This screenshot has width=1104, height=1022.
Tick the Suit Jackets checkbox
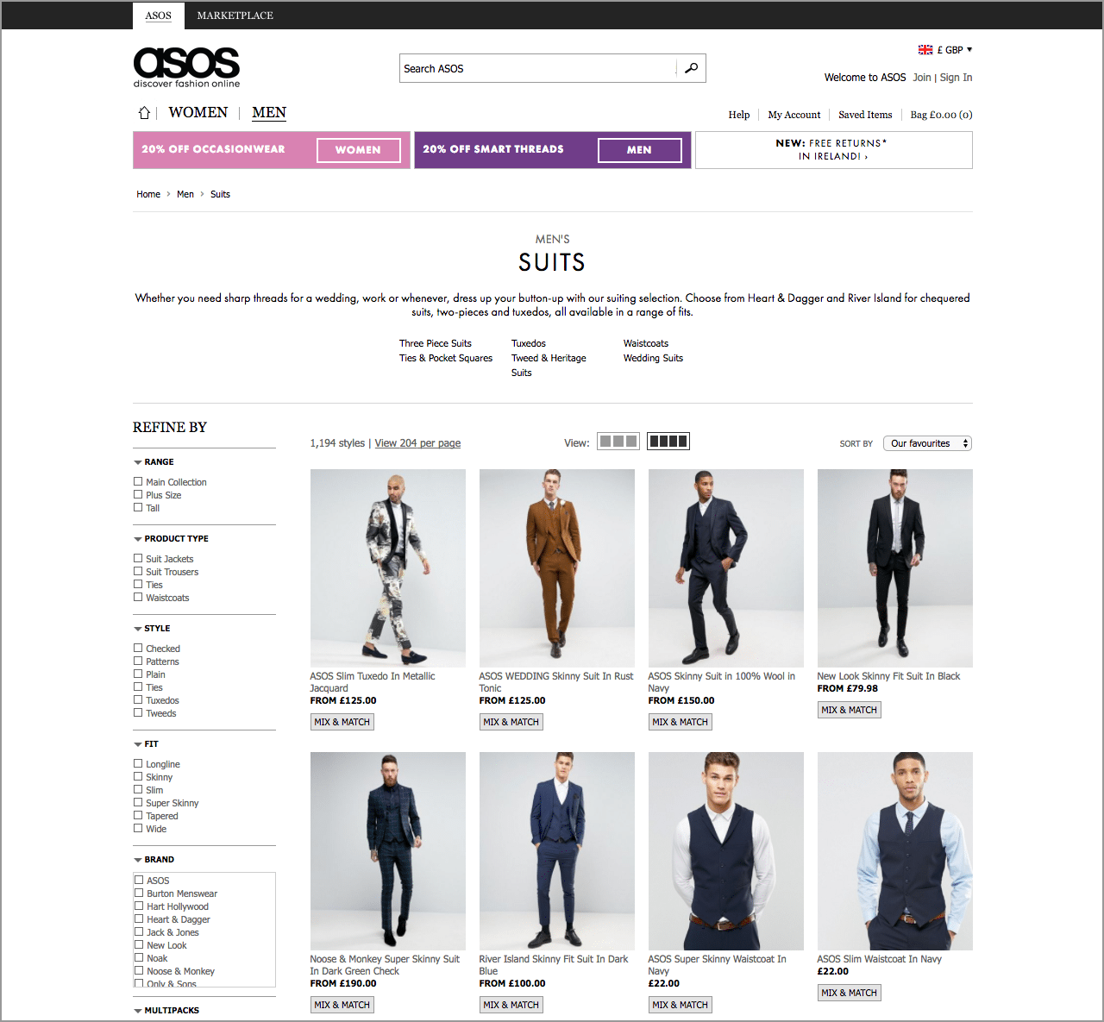pos(138,559)
